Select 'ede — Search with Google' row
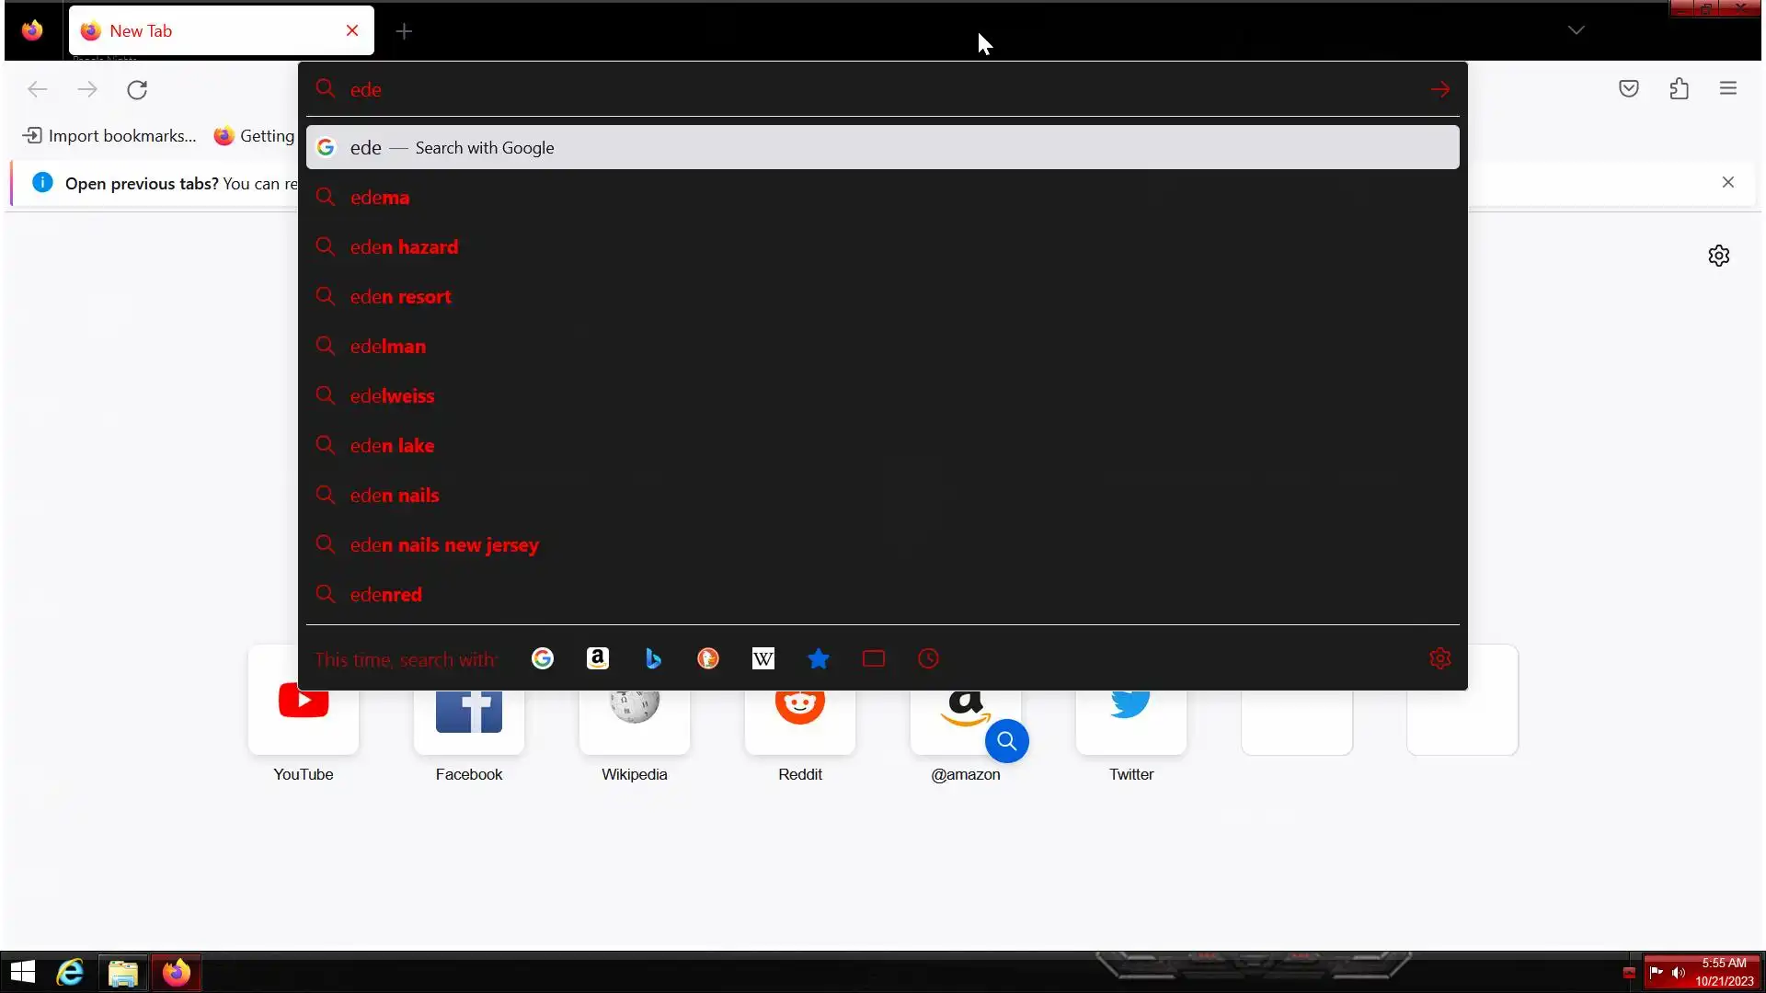Viewport: 1766px width, 993px height. [x=881, y=148]
